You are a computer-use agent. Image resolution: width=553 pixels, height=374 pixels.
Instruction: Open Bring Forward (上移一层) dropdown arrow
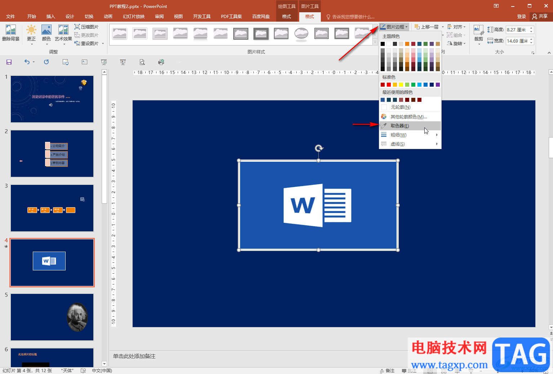tap(443, 27)
